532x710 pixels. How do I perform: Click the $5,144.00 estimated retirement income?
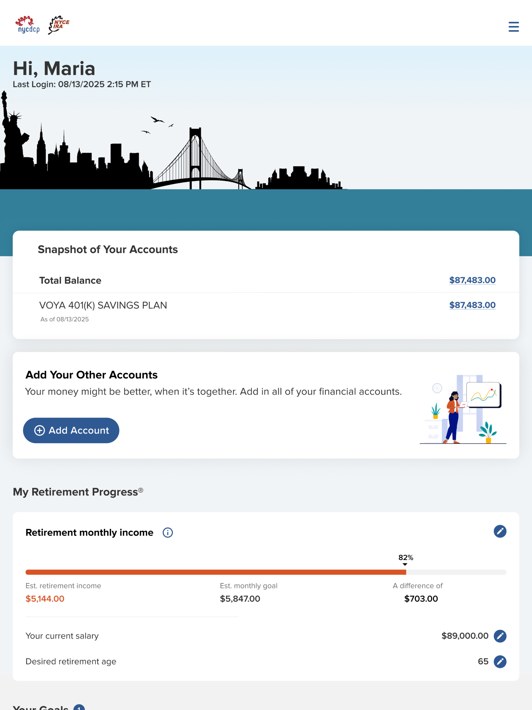(x=45, y=599)
